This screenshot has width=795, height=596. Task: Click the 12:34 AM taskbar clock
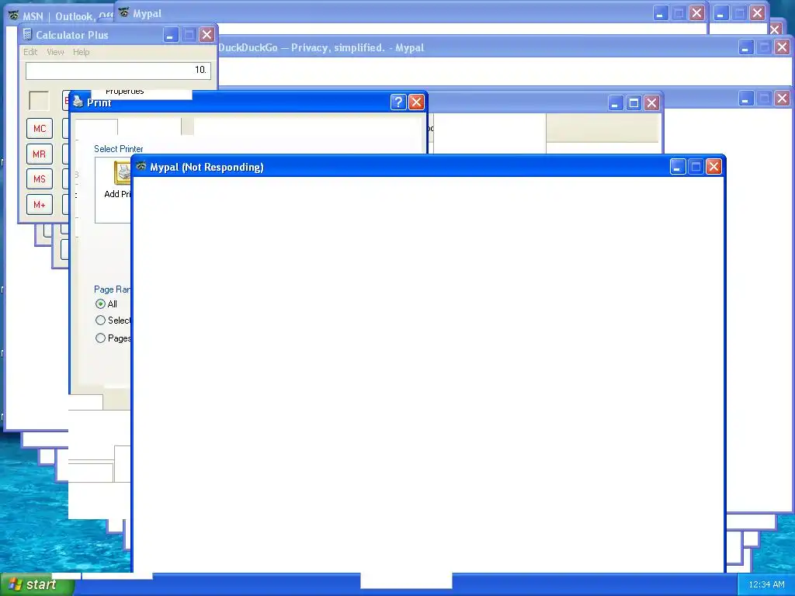[x=766, y=584]
